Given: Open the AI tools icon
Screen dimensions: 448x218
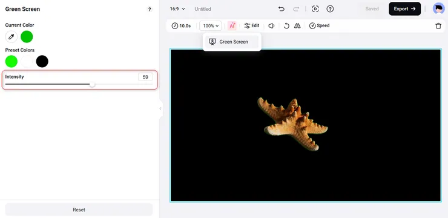Looking at the screenshot, I should click(x=232, y=25).
